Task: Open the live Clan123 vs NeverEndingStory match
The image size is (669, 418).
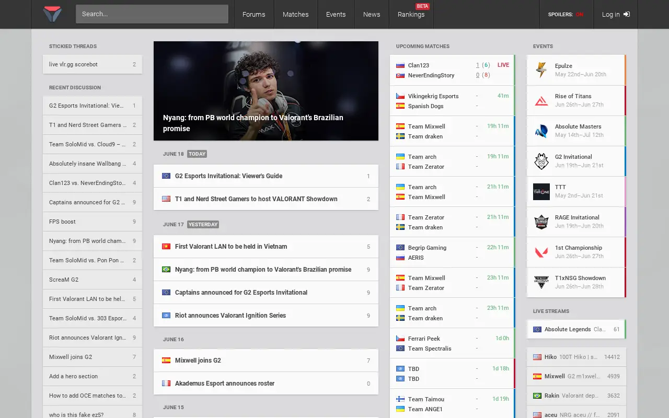Action: pos(453,70)
